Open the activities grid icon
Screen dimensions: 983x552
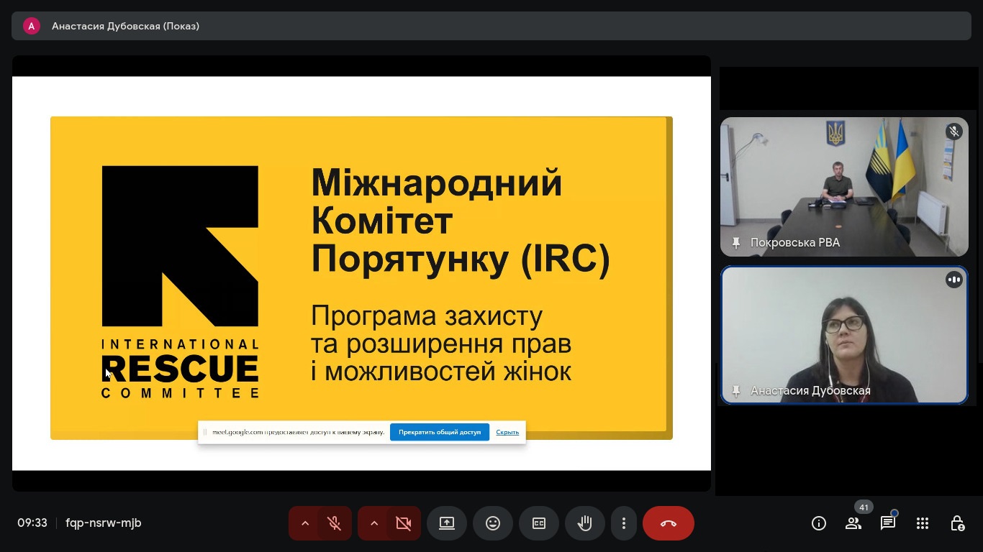point(923,523)
